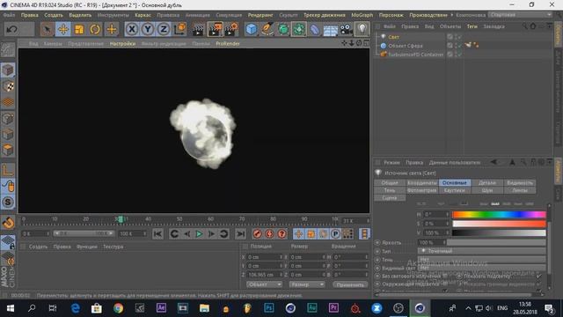
Task: Click the Применить button
Action: click(350, 284)
